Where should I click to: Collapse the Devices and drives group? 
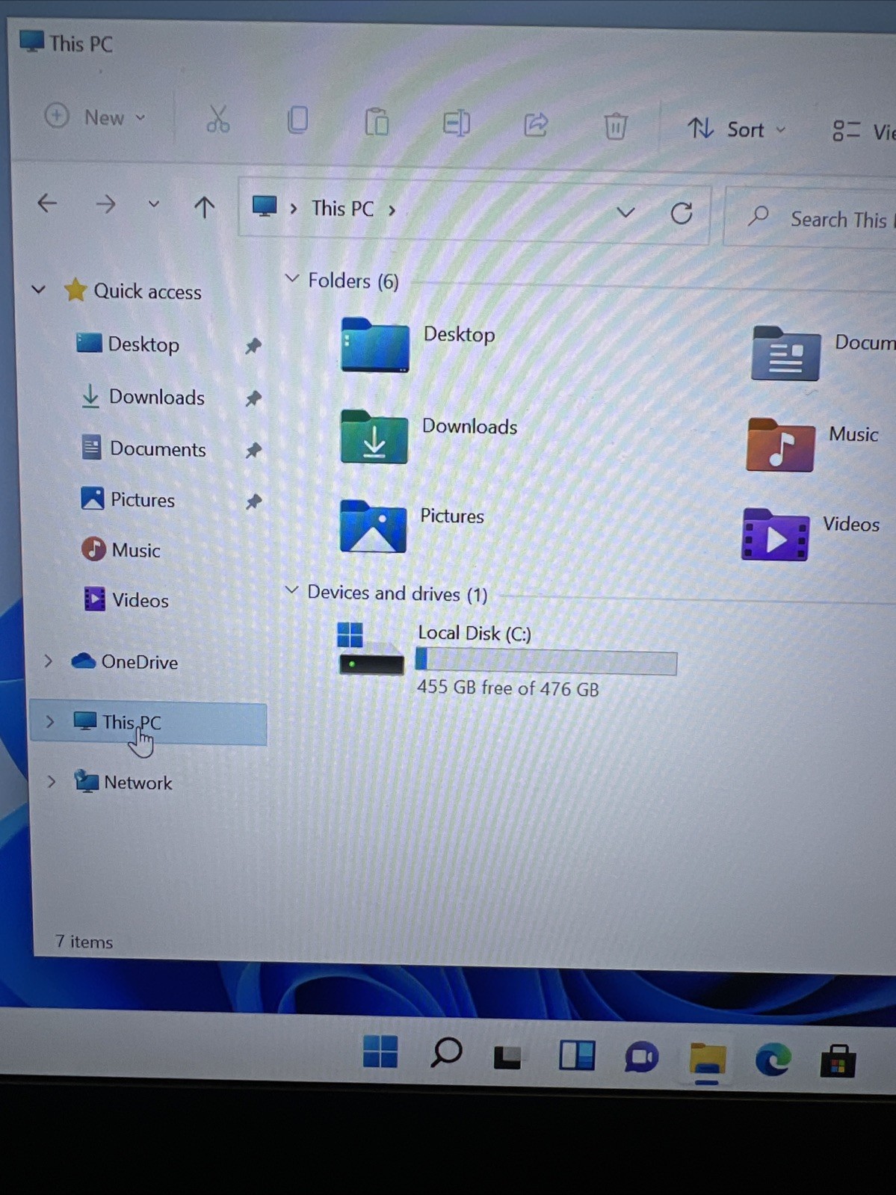pyautogui.click(x=291, y=591)
